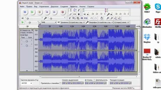The height and width of the screenshot is (90, 161).
Task: Undo the last action
Action: [x=92, y=18]
